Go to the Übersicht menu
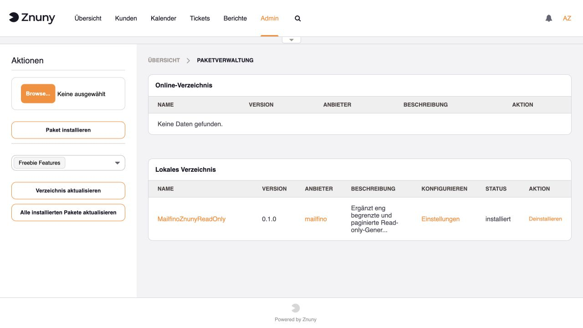 coord(88,18)
